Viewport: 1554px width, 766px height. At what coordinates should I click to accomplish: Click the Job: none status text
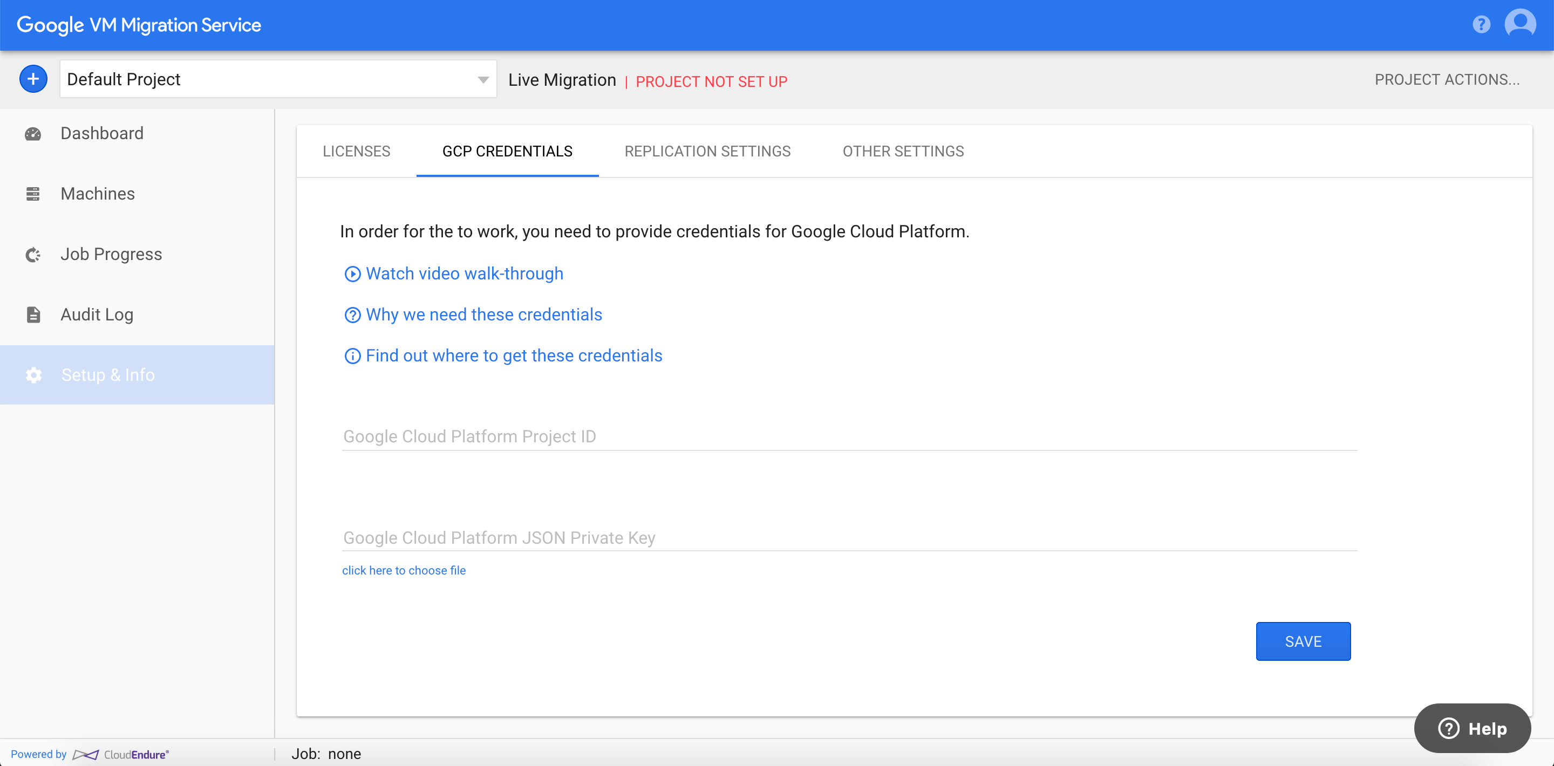(x=326, y=754)
